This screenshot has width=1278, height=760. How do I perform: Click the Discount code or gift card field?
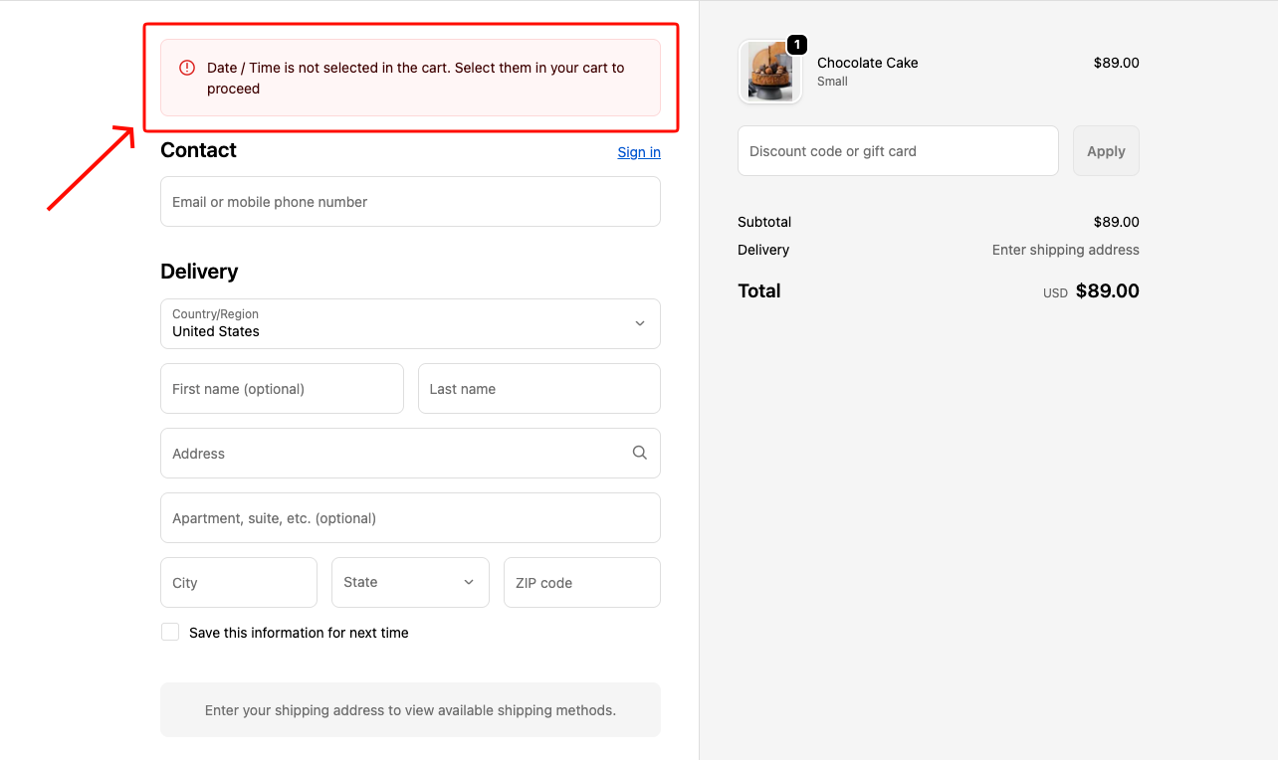[x=898, y=151]
